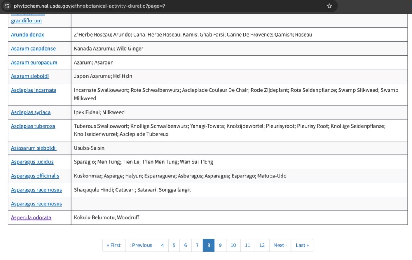View the Asclepias tuberosa details
Viewport: 412px width, 260px height.
click(33, 126)
